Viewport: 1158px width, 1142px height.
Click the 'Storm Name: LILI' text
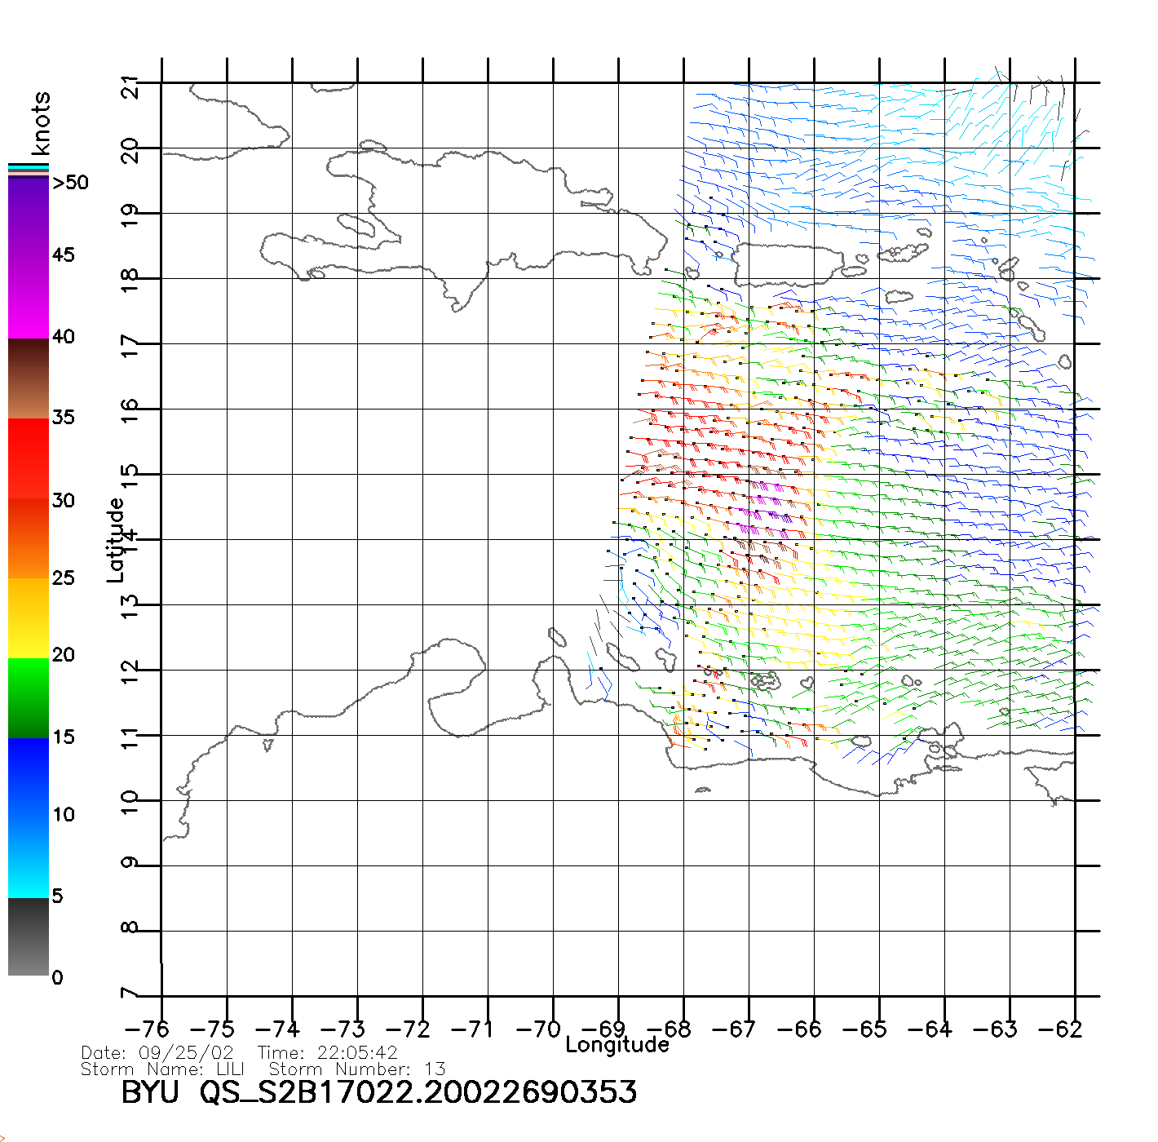coord(162,1069)
